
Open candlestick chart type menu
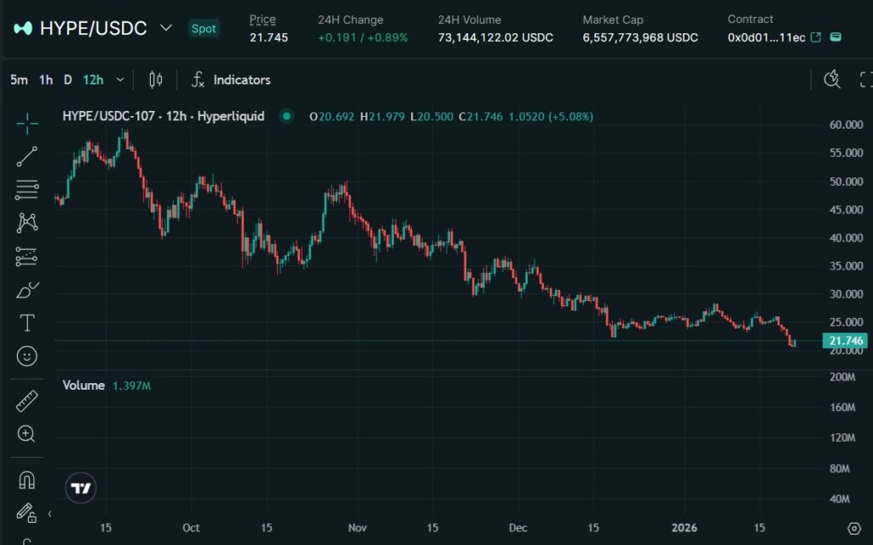pos(155,80)
